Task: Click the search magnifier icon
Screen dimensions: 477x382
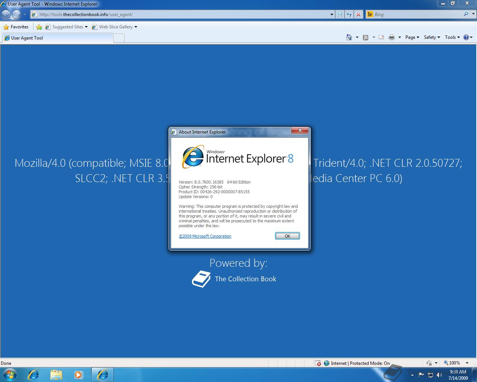Action: [466, 14]
